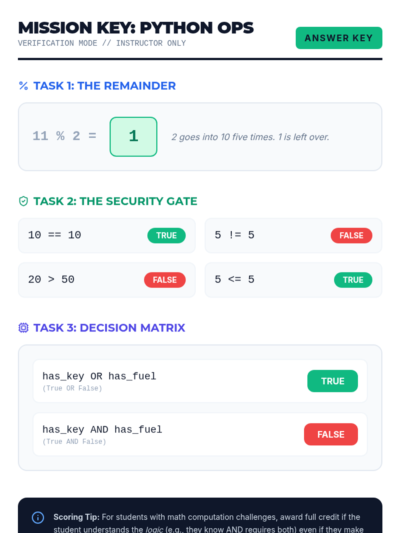Click the shield icon beside Task 2
400x533 pixels.
(23, 201)
